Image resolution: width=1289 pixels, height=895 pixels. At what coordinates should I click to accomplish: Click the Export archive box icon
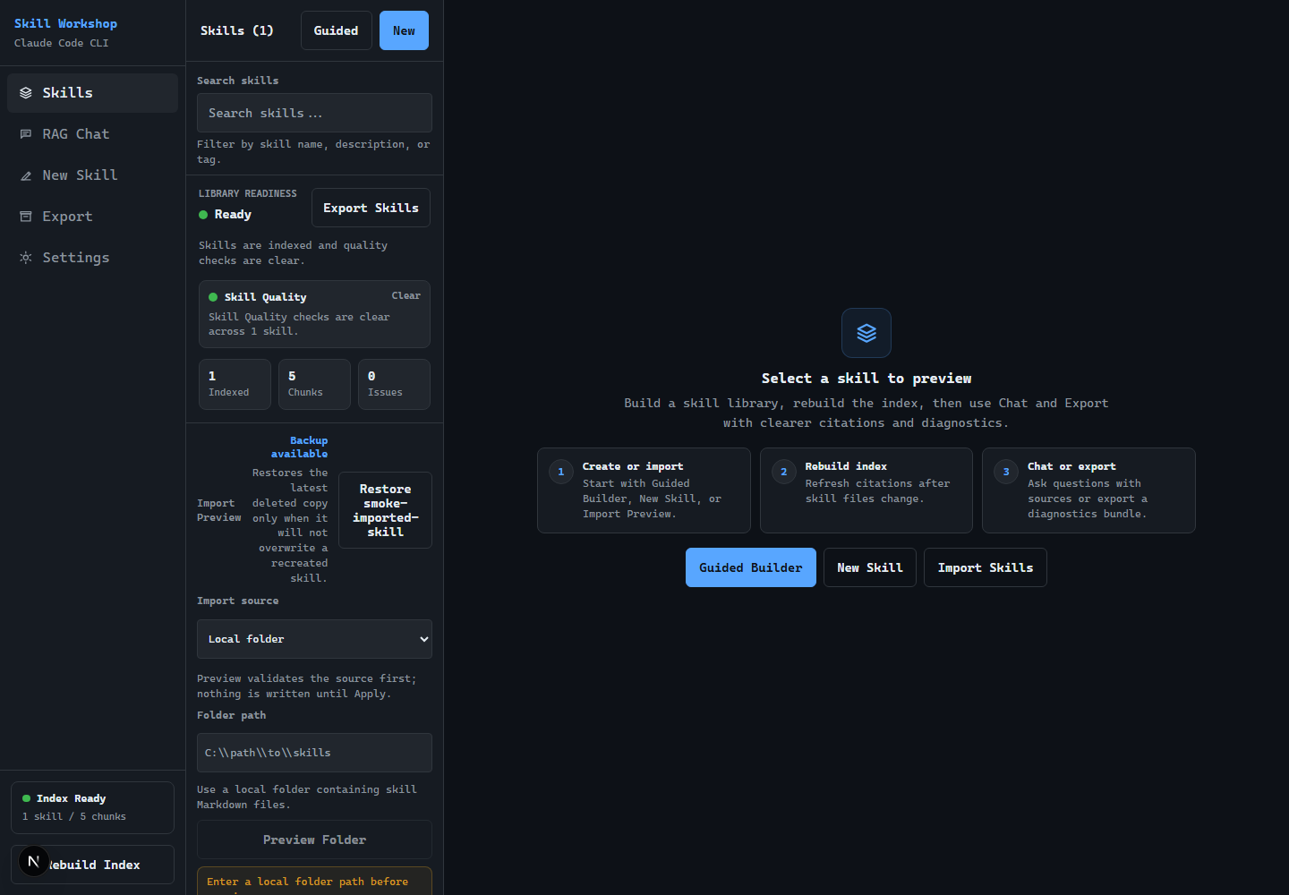(26, 217)
